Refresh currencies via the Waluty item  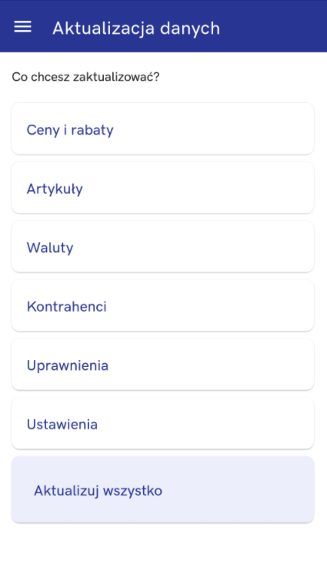tap(162, 246)
